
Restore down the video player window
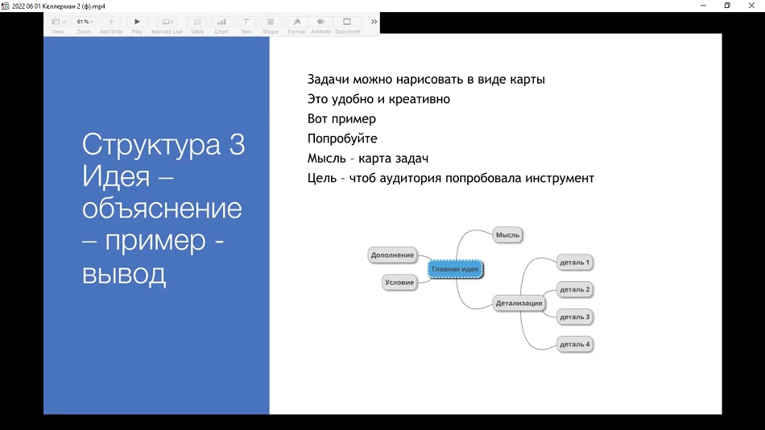[x=727, y=6]
